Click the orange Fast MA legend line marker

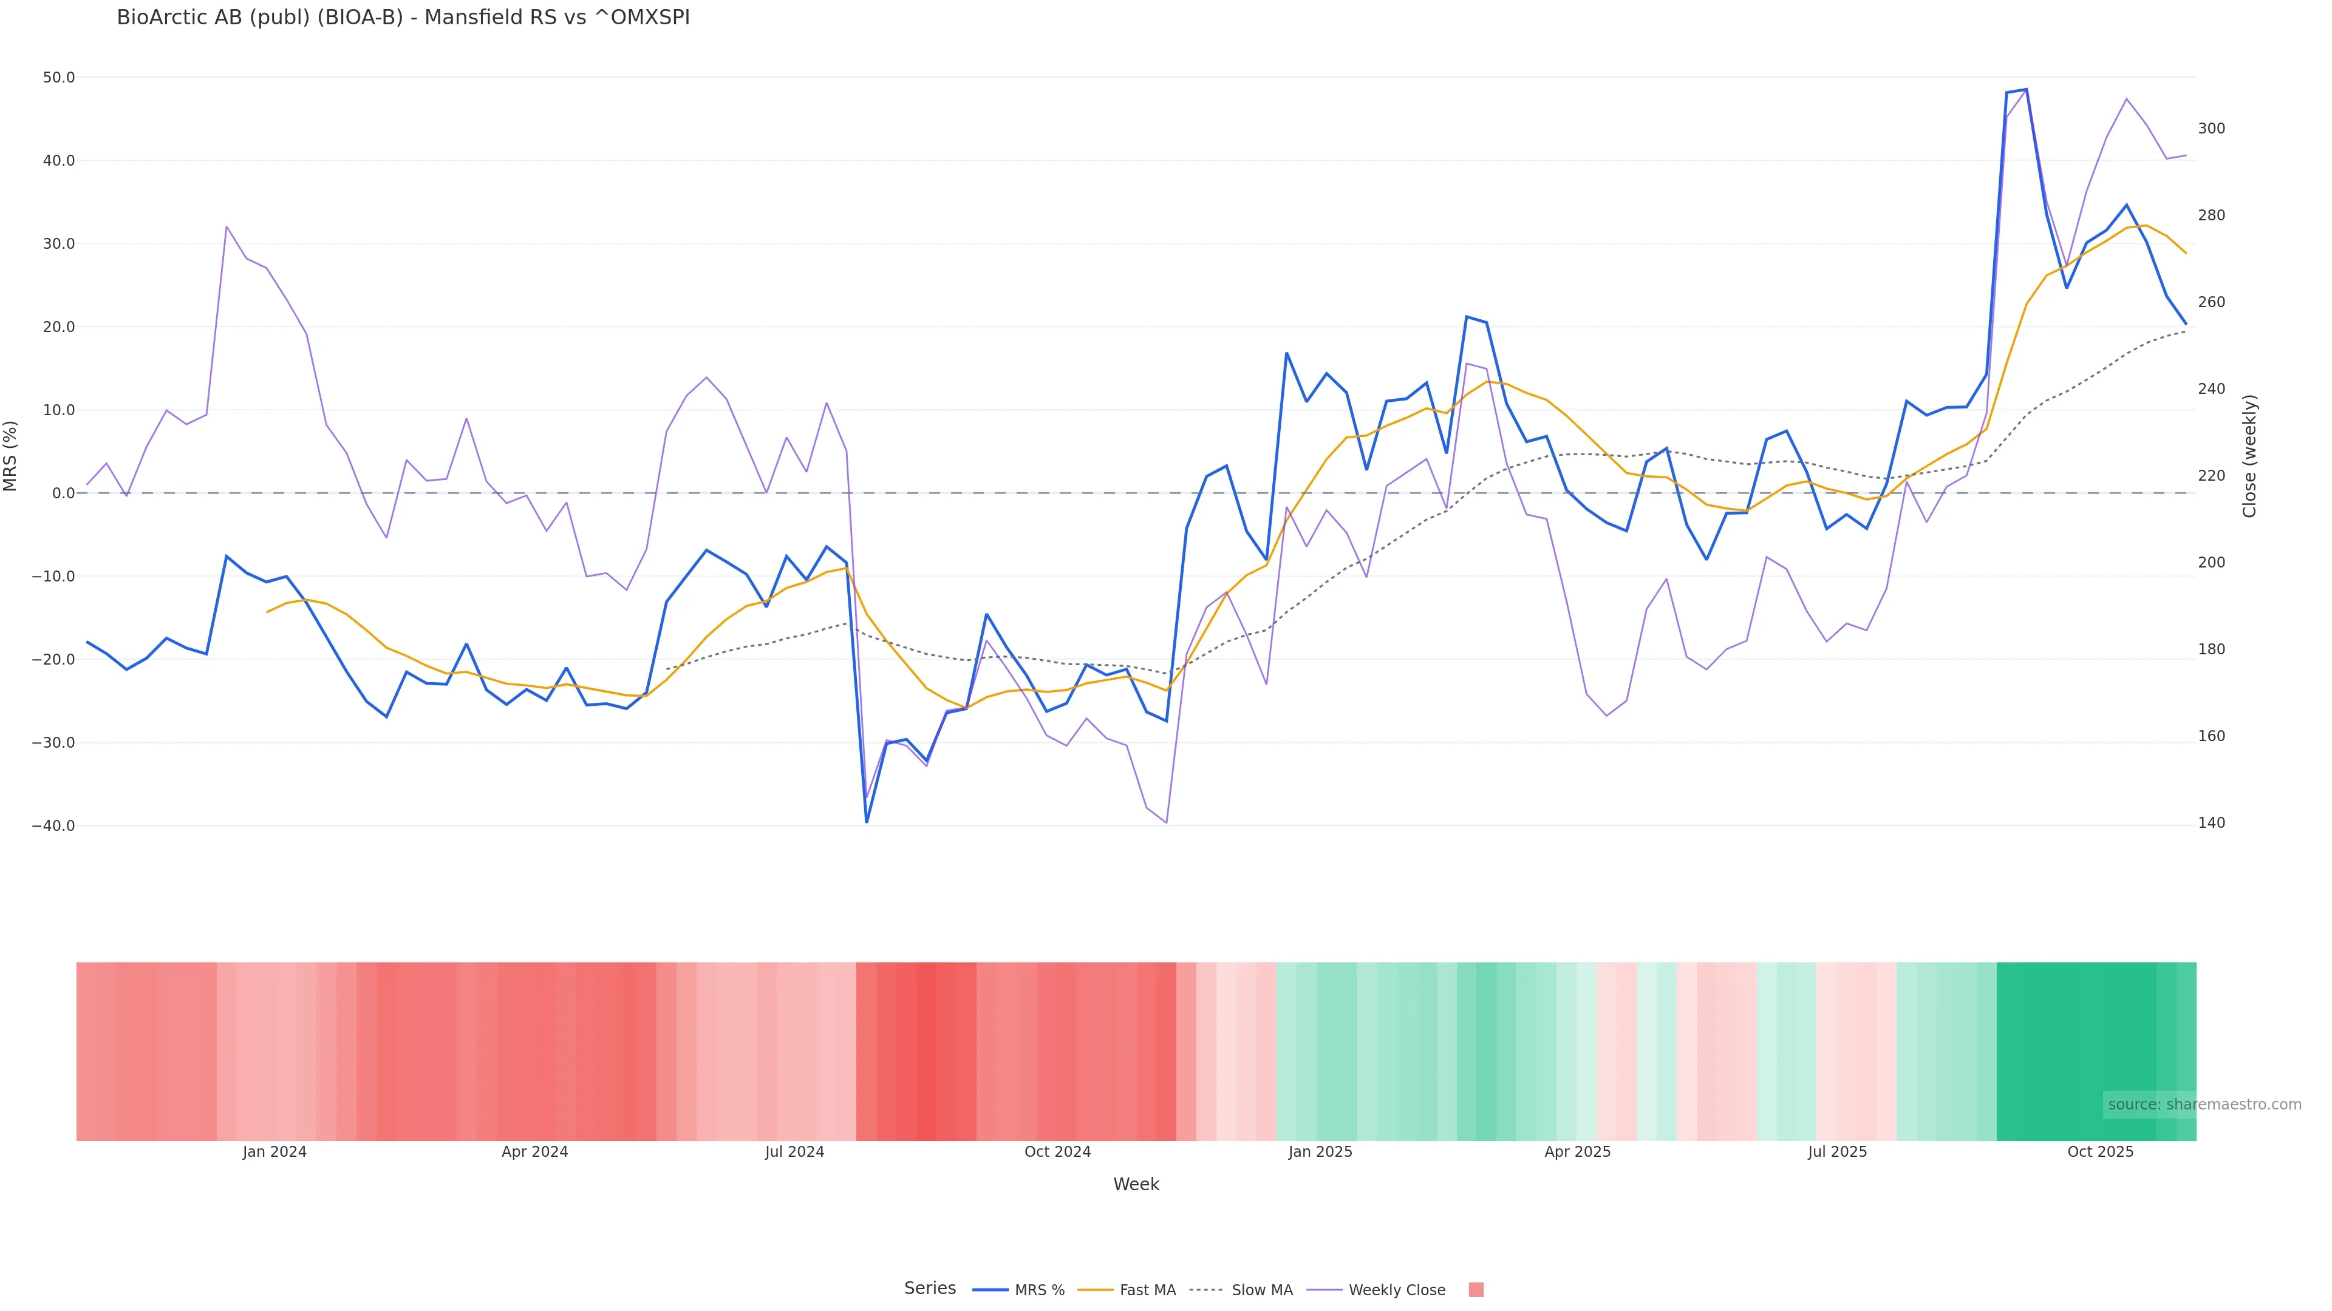click(1096, 1290)
